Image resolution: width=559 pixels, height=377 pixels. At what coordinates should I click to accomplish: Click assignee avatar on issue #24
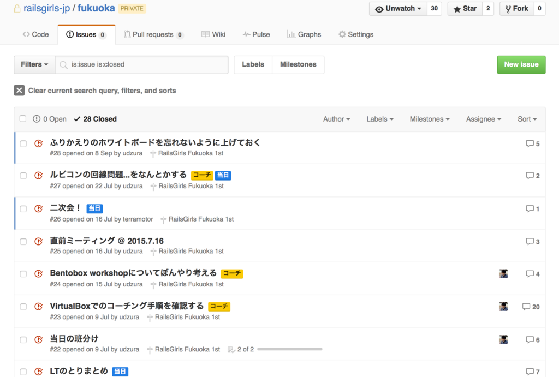503,274
